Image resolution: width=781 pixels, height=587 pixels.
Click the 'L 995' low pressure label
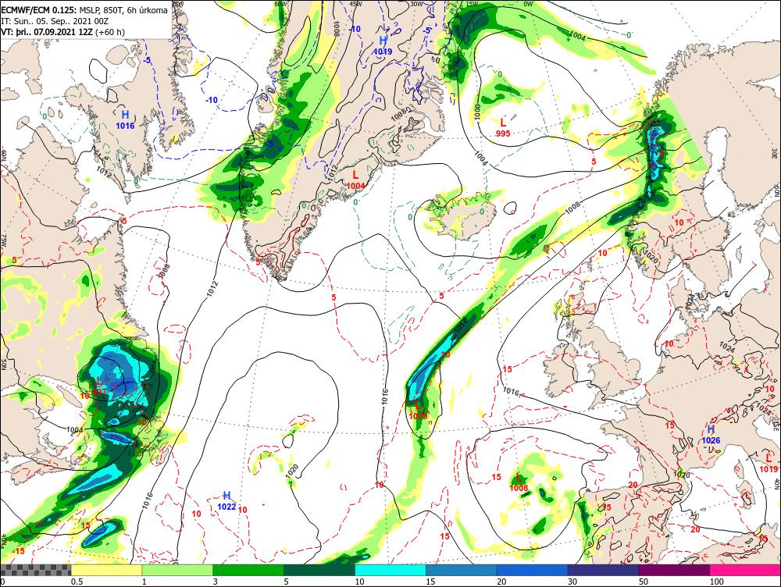pyautogui.click(x=503, y=127)
